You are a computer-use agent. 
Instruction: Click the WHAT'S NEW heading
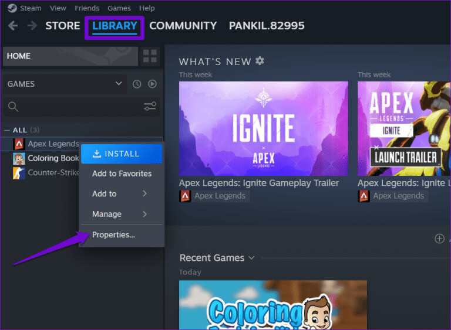tap(215, 62)
